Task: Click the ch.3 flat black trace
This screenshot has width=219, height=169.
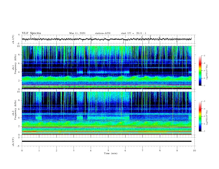Action: (x=106, y=141)
